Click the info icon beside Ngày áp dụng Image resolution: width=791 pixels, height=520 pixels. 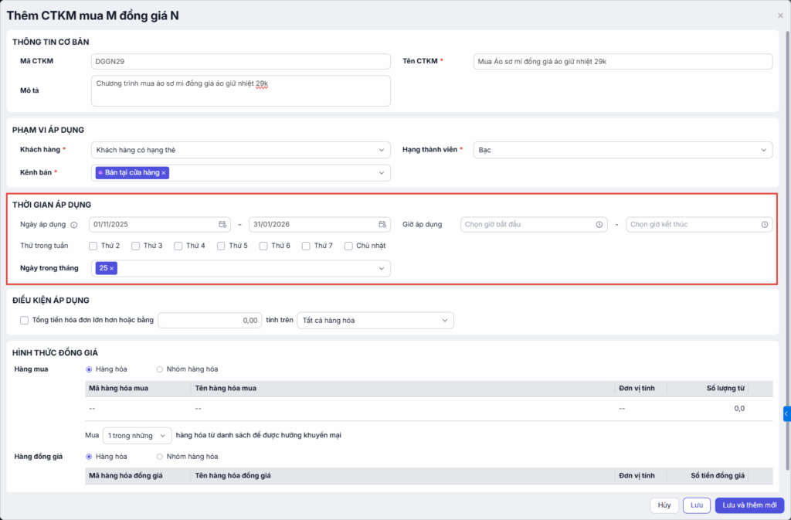point(74,225)
